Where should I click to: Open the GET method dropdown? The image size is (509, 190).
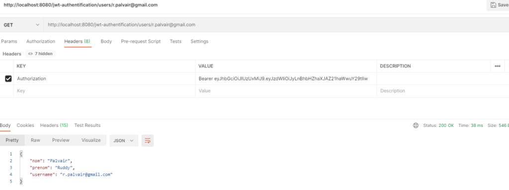coord(21,25)
